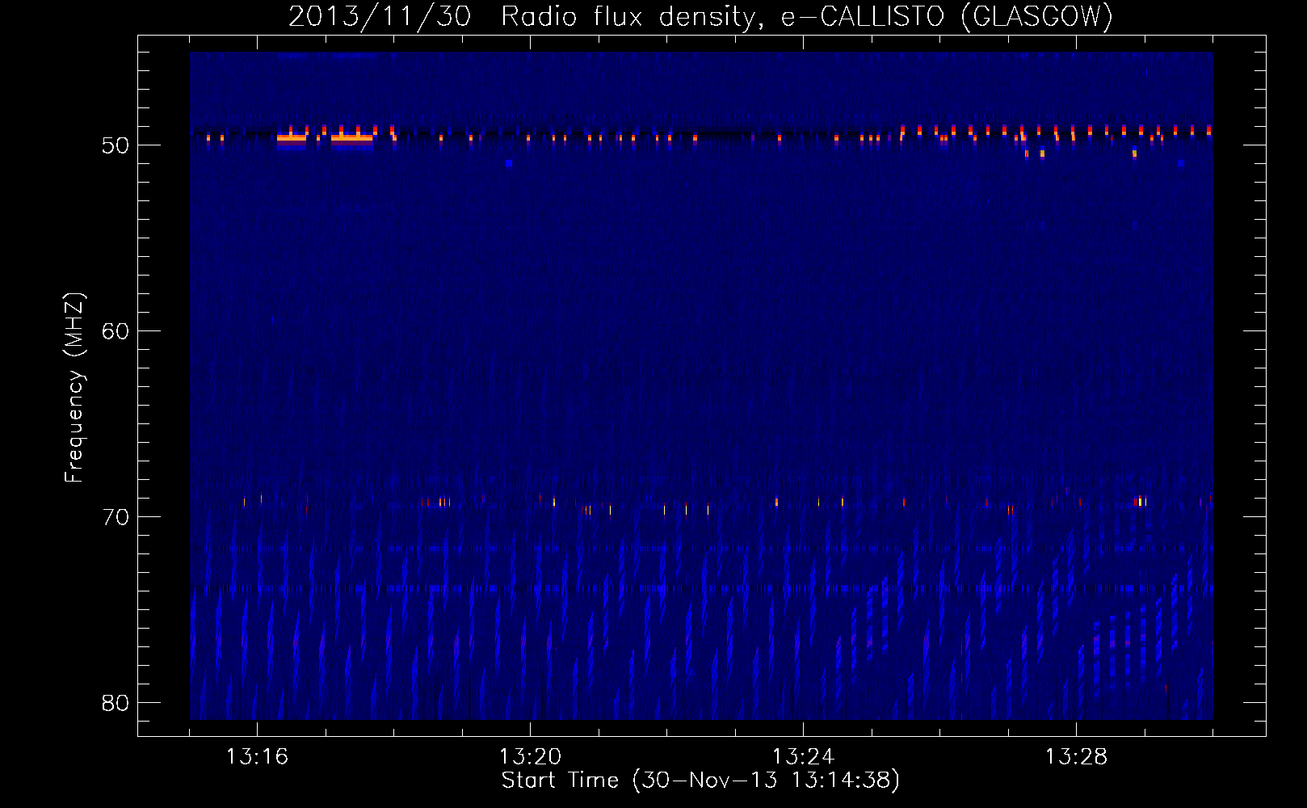Click the 13:28 time tick label
This screenshot has width=1307, height=808.
point(1076,757)
